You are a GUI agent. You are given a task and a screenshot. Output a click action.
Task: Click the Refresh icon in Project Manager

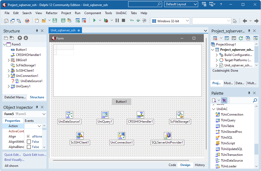pos(240,38)
